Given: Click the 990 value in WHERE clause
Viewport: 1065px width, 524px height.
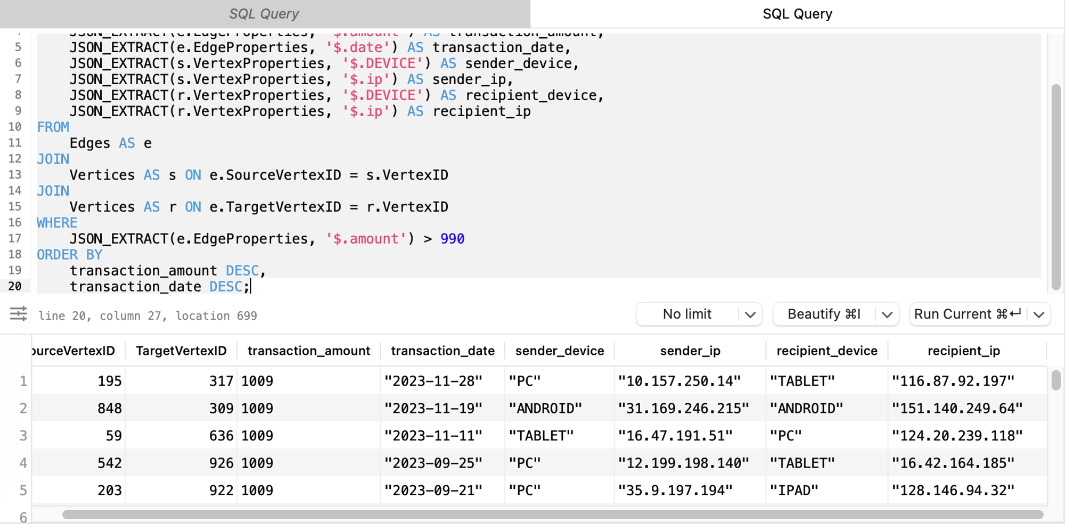Looking at the screenshot, I should click(453, 239).
